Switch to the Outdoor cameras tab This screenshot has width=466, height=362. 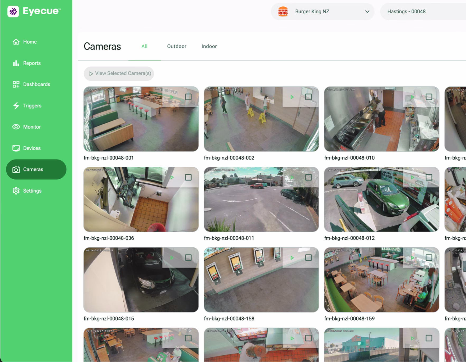point(176,46)
